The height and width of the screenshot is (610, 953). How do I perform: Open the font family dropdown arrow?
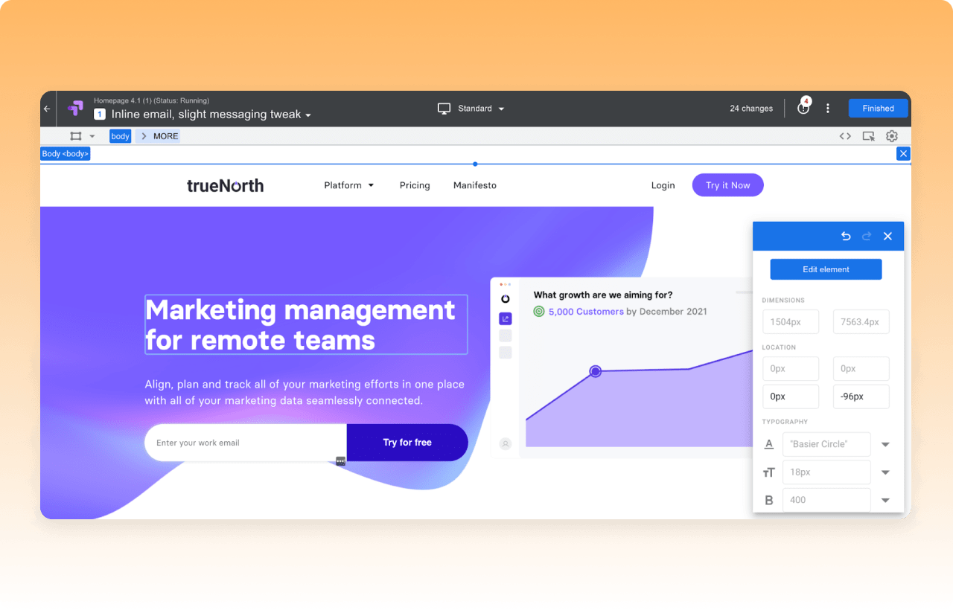(x=885, y=444)
